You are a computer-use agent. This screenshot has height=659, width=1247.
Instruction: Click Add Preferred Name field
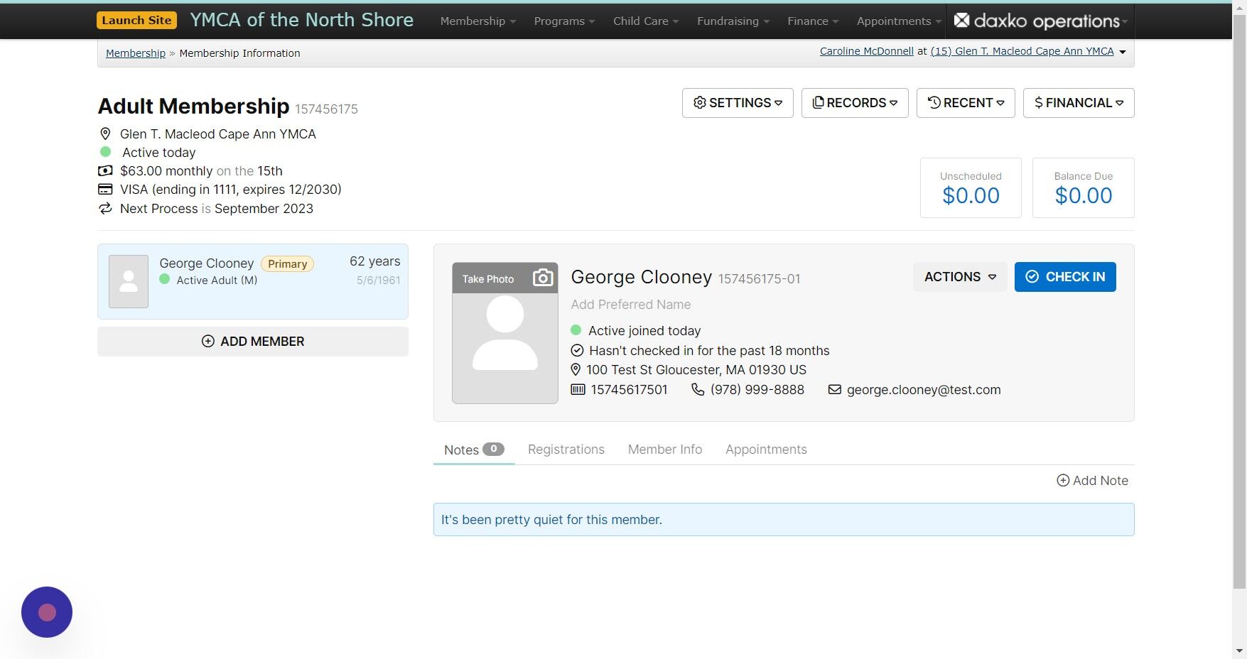point(631,305)
